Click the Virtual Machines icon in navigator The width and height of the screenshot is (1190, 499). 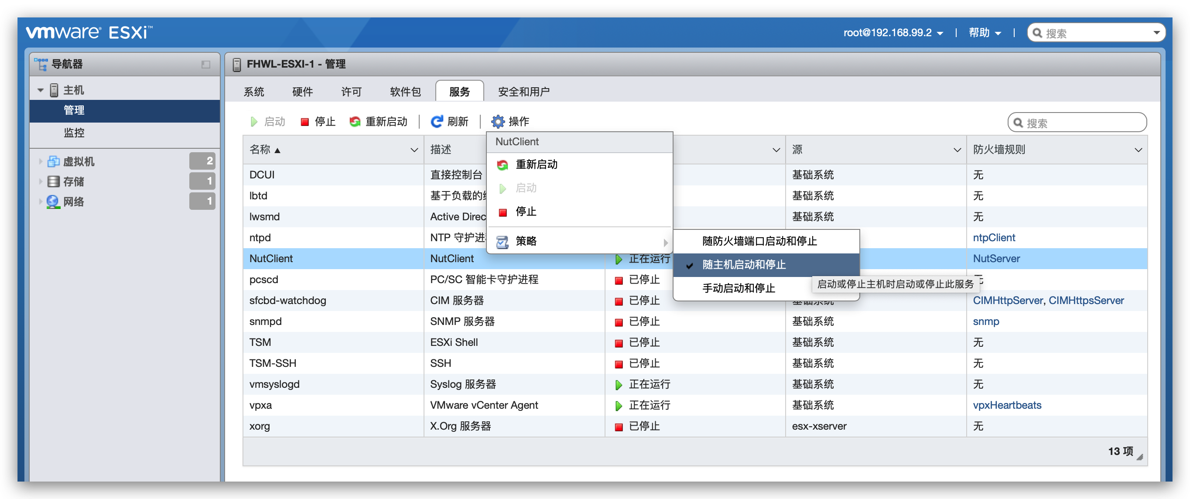click(54, 161)
